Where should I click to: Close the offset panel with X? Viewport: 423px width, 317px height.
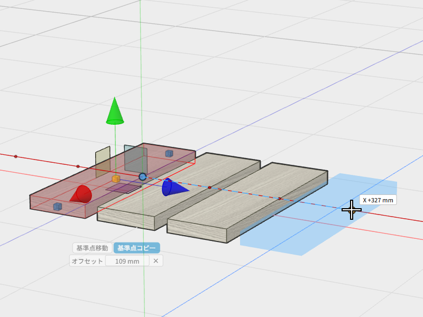[156, 261]
